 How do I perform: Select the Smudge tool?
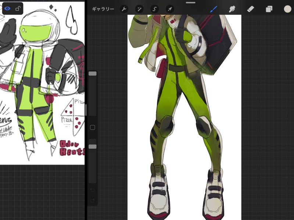coord(232,9)
